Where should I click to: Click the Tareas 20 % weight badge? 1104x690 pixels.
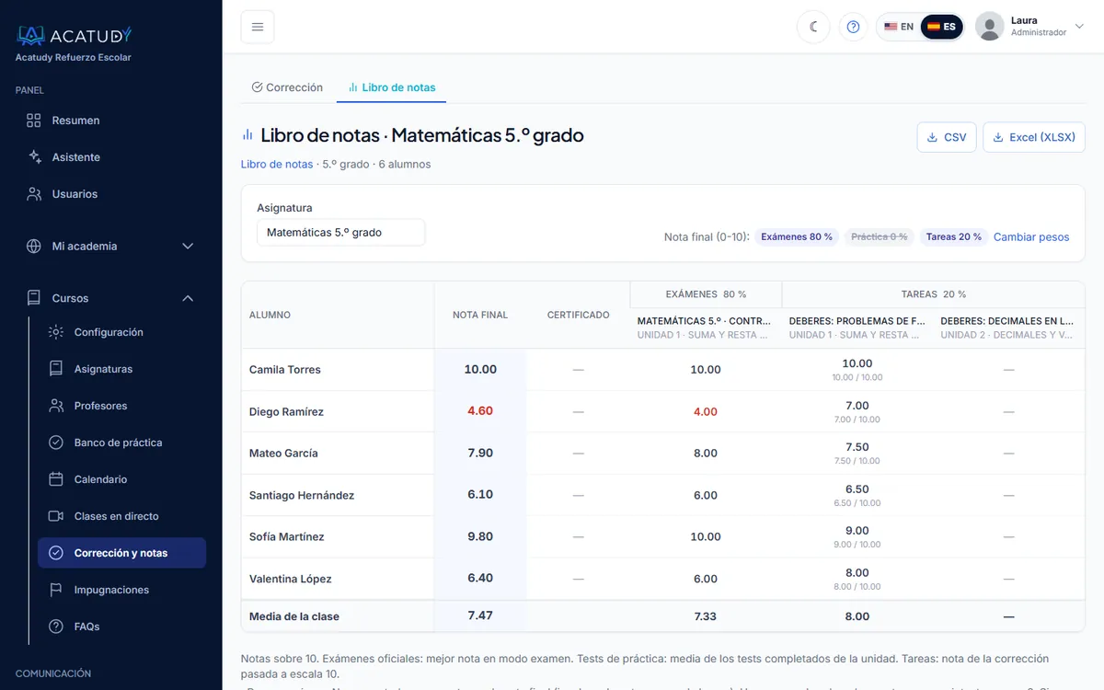(x=954, y=236)
